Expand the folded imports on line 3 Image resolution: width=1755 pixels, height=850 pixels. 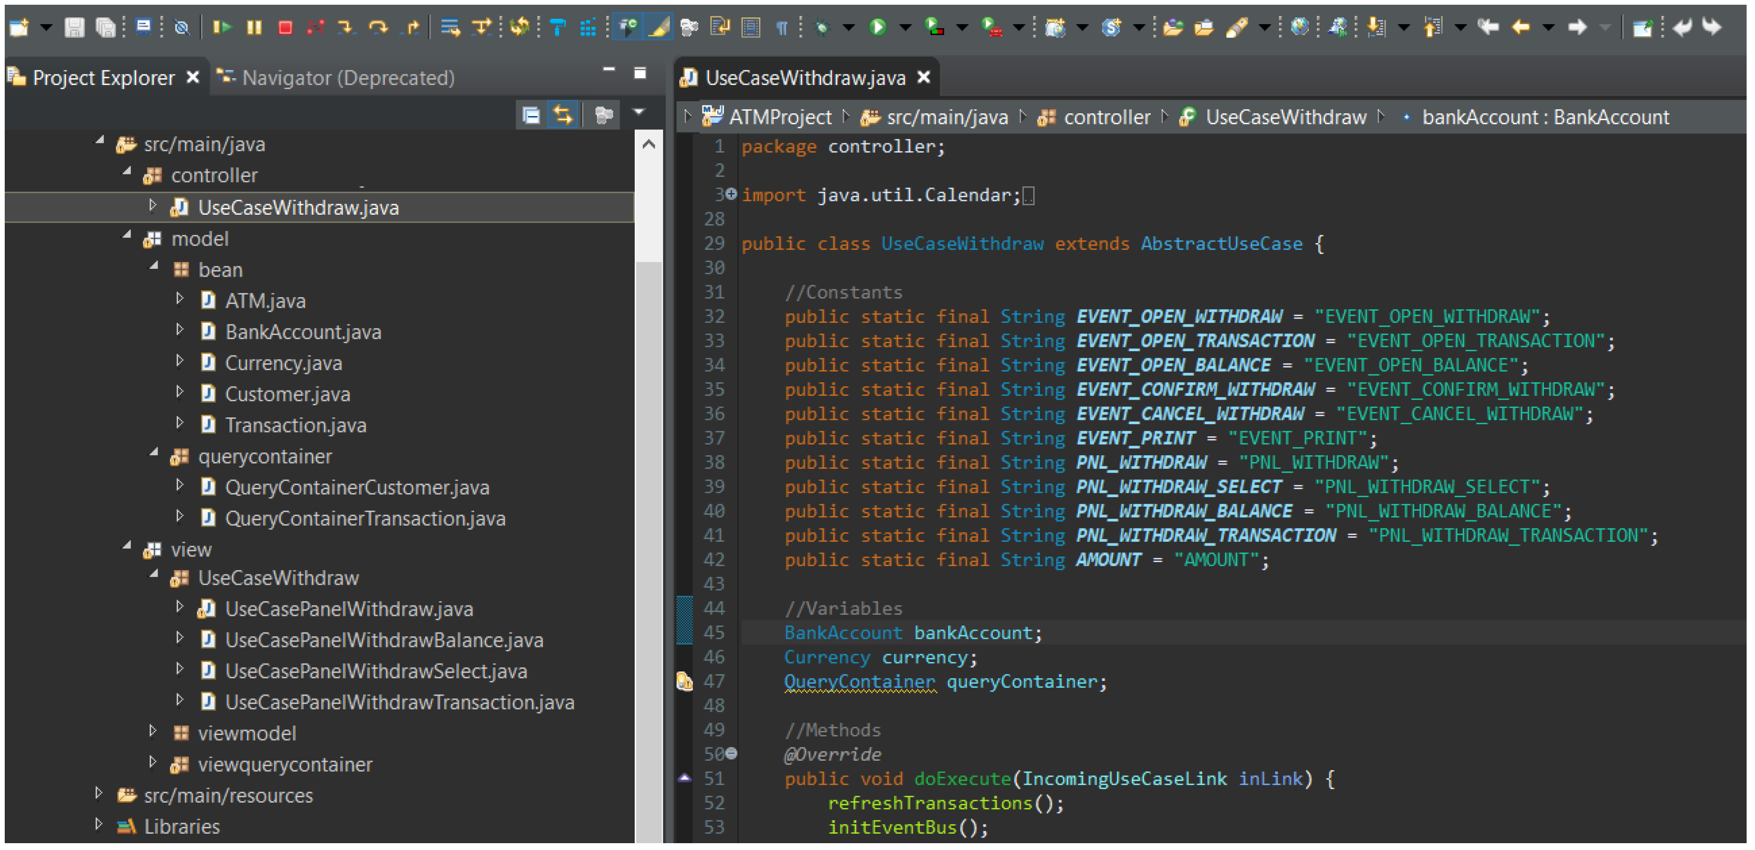point(731,195)
